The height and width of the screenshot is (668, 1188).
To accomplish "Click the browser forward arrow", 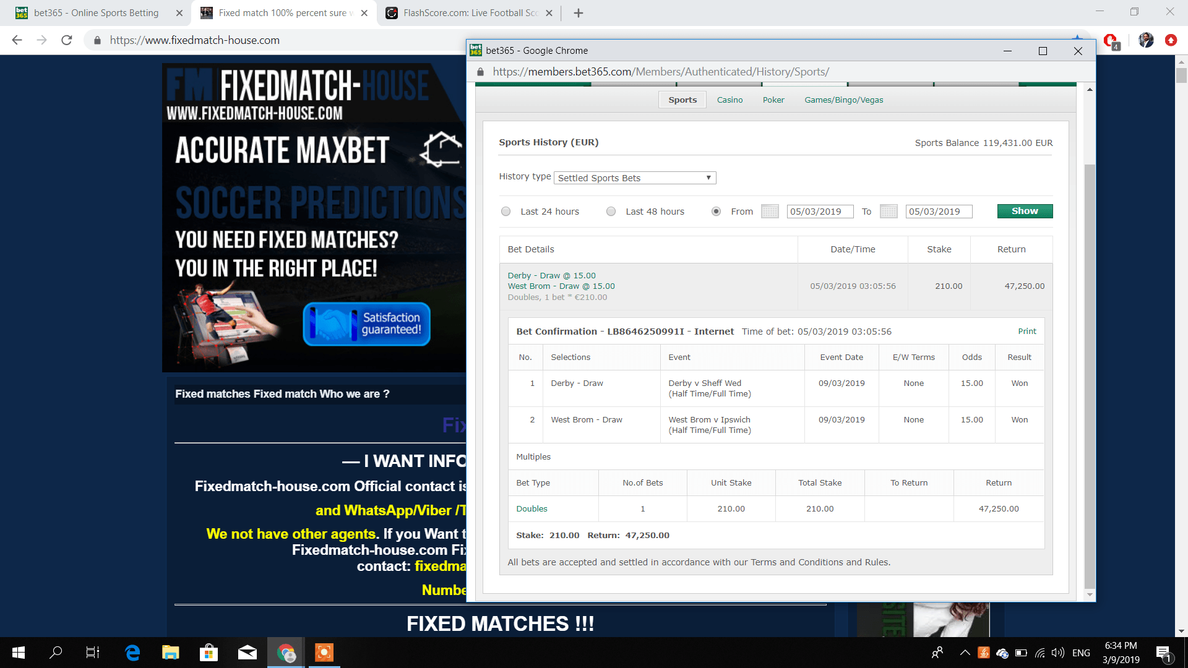I will pos(41,40).
